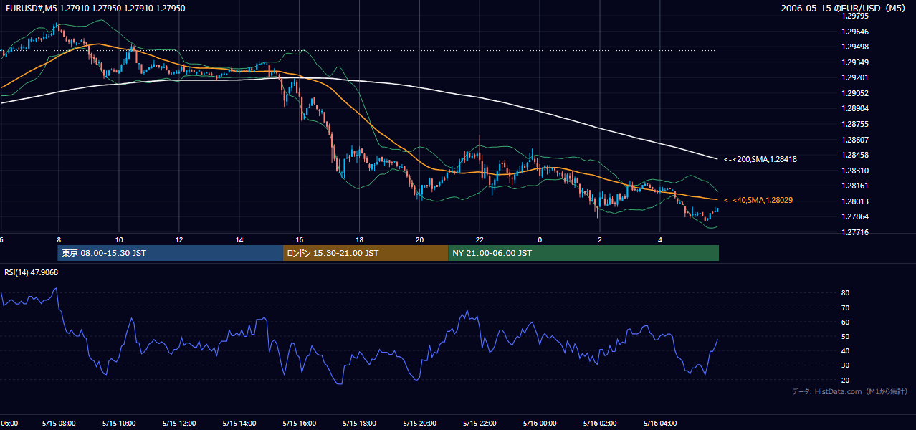Click the RSI(14) 47.9068 indicator label

pyautogui.click(x=32, y=272)
